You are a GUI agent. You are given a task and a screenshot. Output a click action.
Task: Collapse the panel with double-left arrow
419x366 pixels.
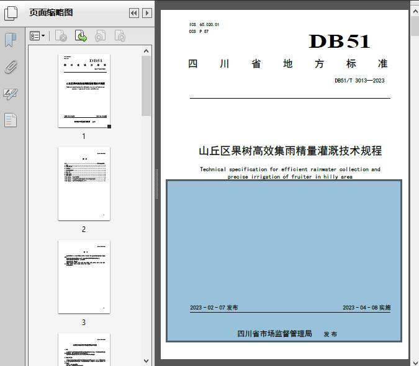[133, 13]
